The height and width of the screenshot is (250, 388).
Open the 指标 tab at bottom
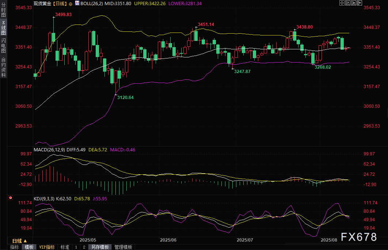click(x=15, y=247)
